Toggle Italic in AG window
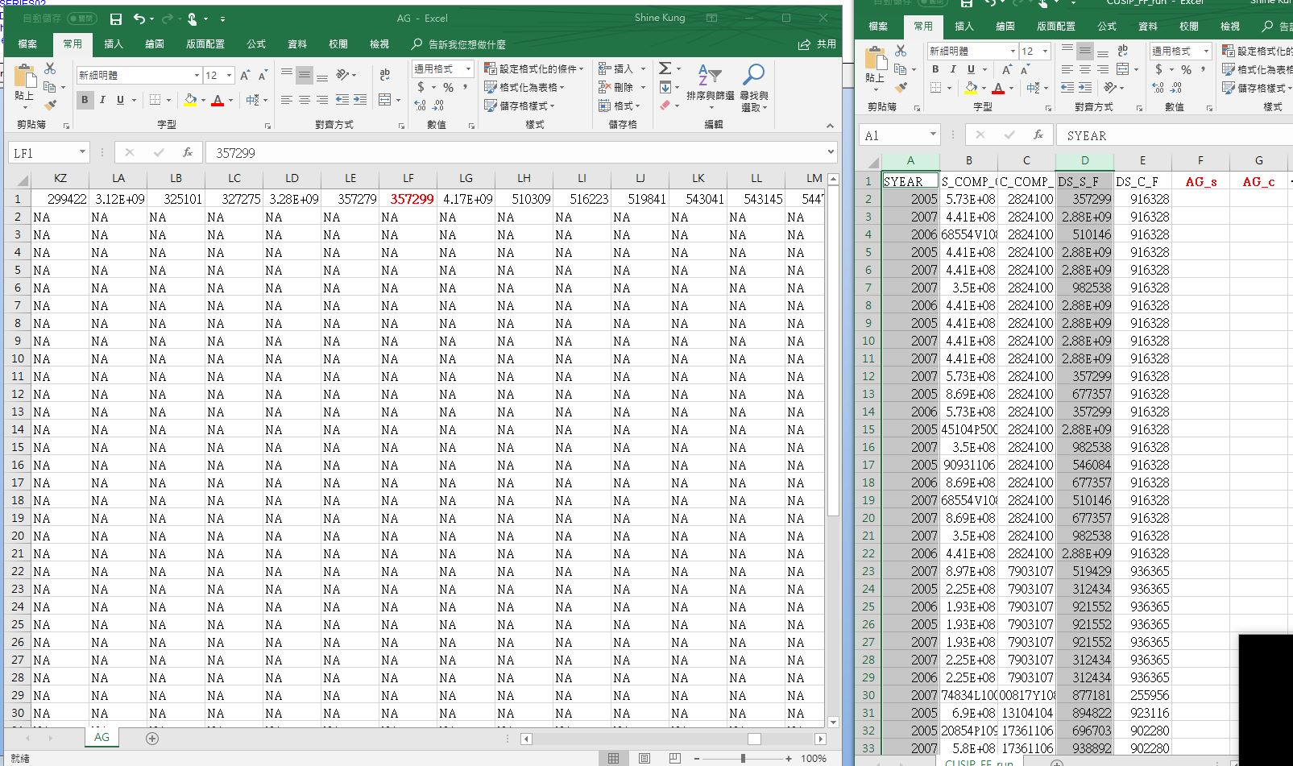Screen dimensions: 1293x766 [102, 100]
